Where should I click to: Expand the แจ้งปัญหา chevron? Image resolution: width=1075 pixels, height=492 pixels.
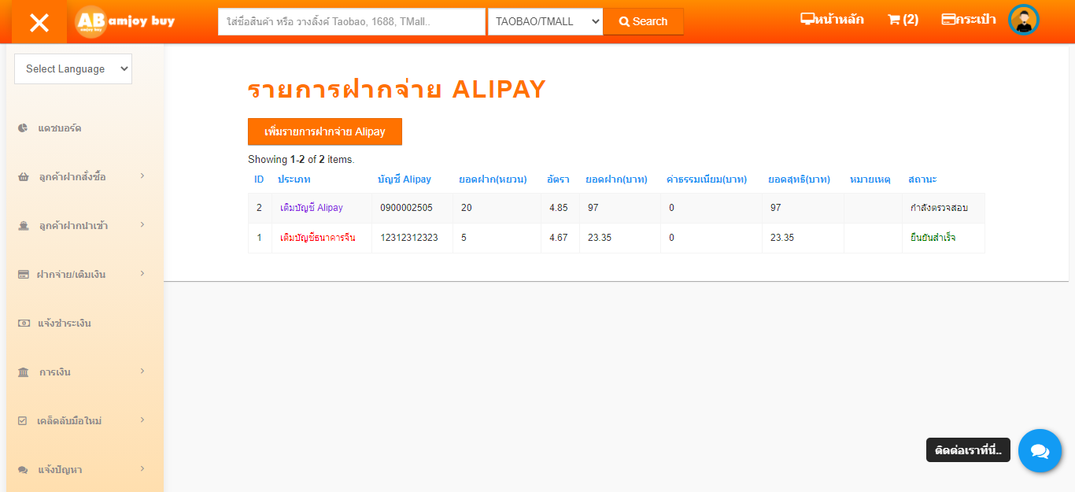coord(142,468)
